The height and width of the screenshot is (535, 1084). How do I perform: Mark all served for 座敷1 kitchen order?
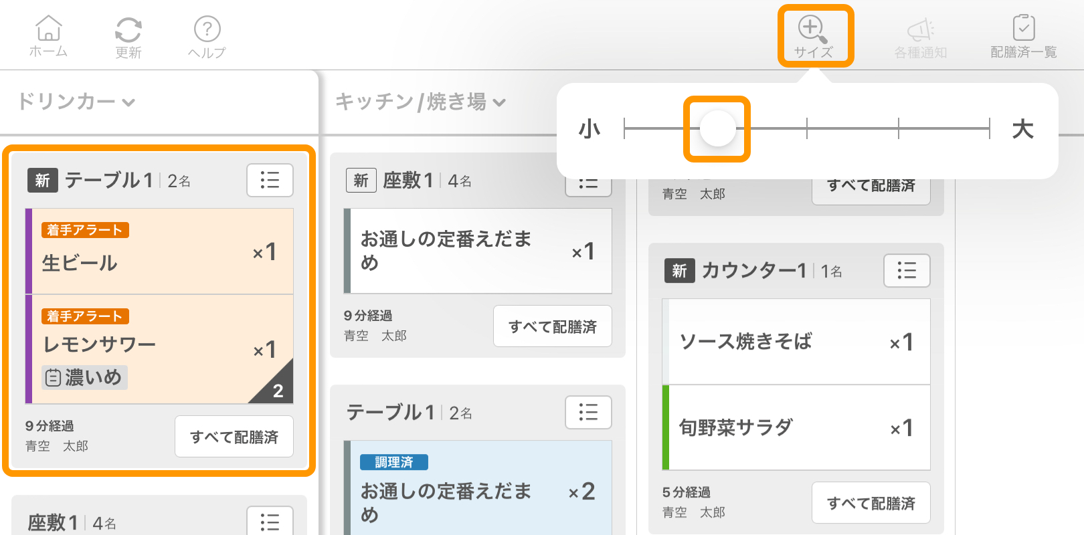point(553,326)
